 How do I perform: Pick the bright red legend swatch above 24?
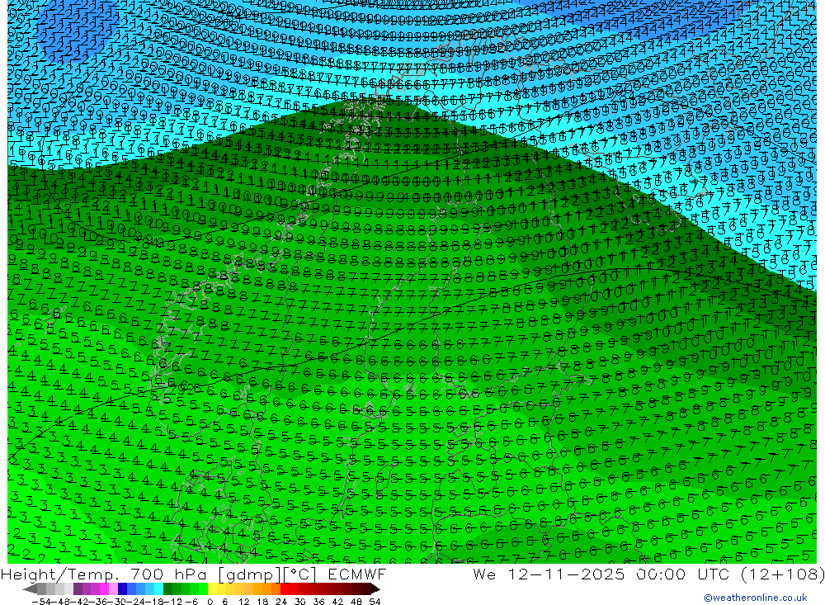click(284, 589)
